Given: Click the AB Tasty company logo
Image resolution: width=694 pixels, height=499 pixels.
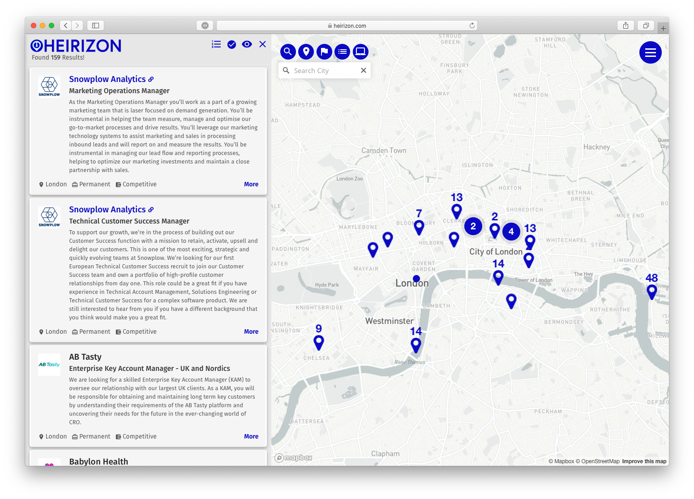Looking at the screenshot, I should (49, 365).
